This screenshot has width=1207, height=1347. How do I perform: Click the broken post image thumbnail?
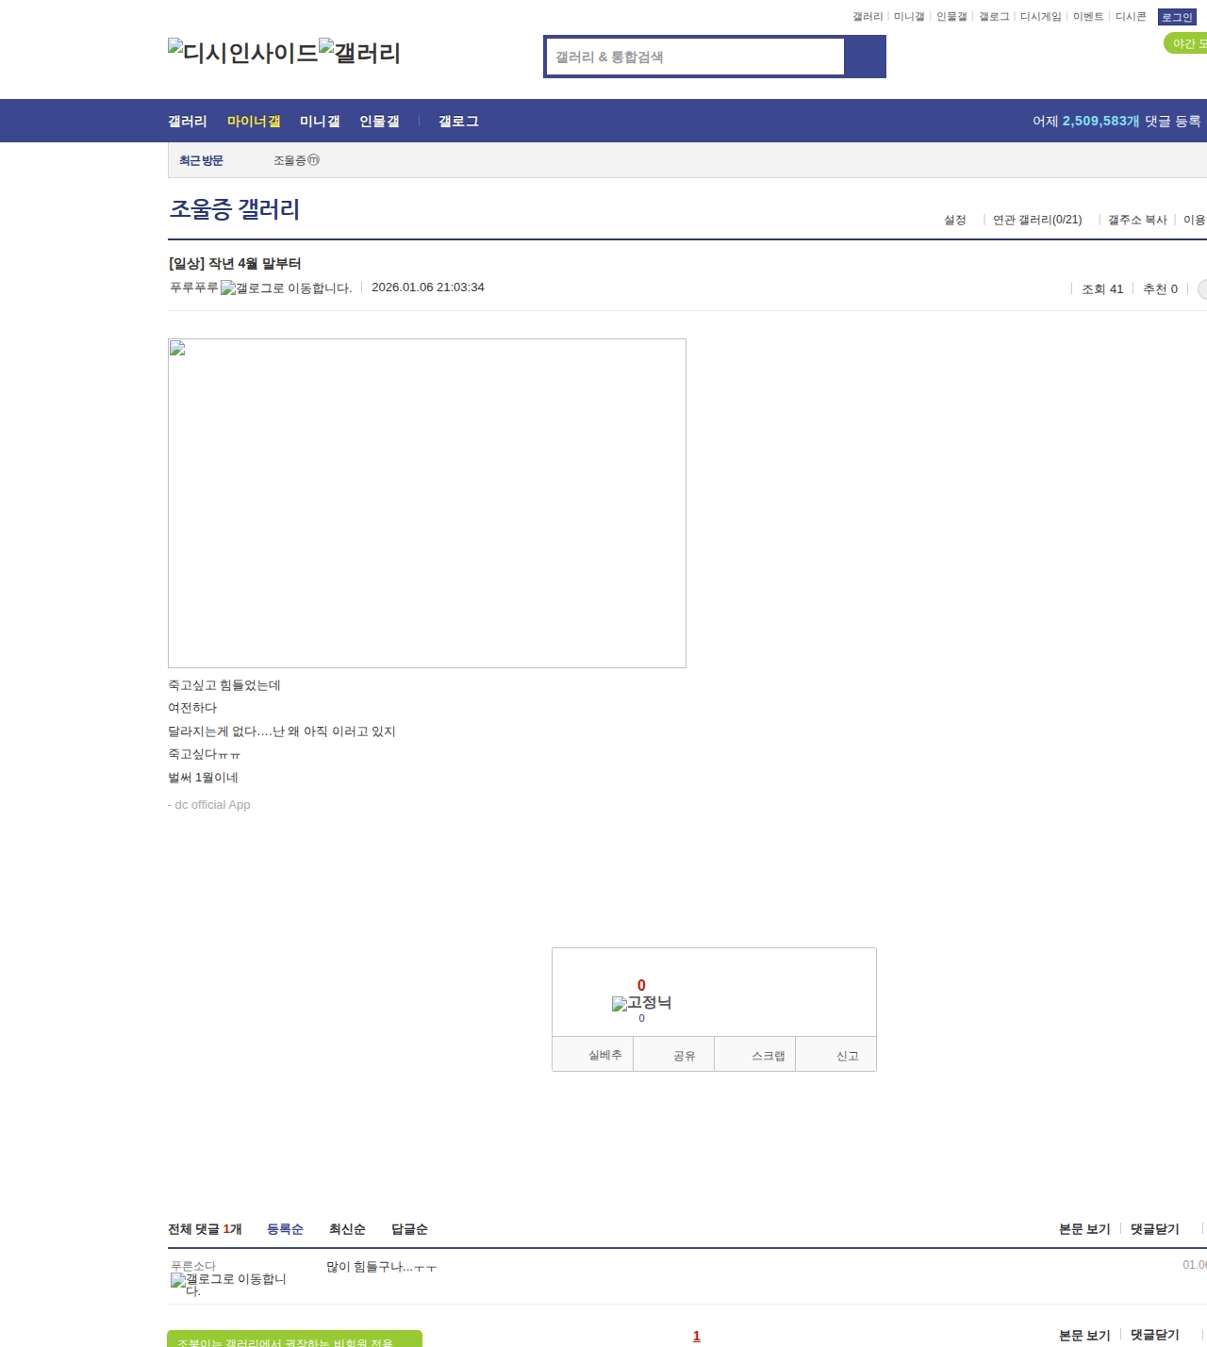tap(426, 502)
